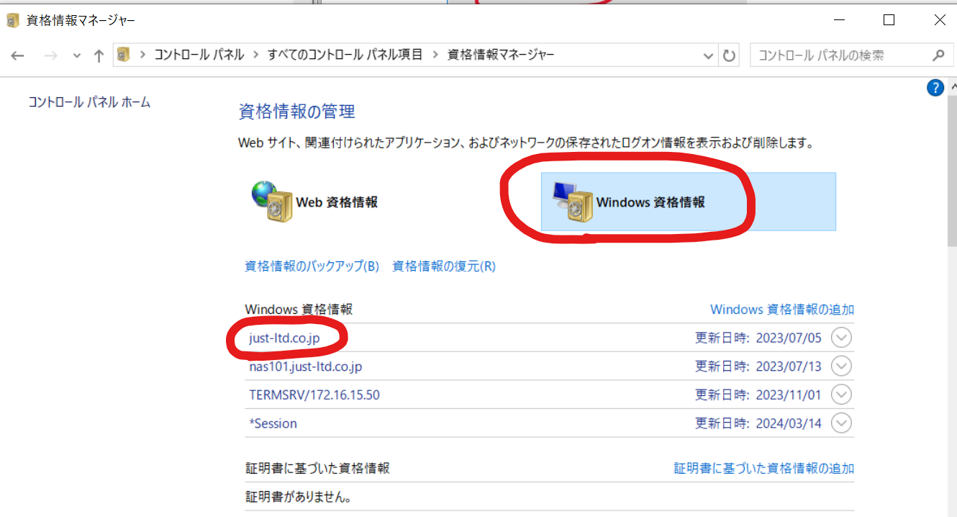This screenshot has width=957, height=517.
Task: Click the 資格情報の管理 heading
Action: tap(296, 112)
